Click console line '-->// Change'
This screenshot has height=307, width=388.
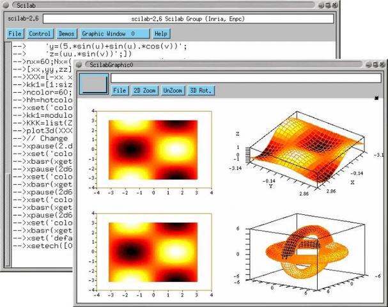click(40, 138)
